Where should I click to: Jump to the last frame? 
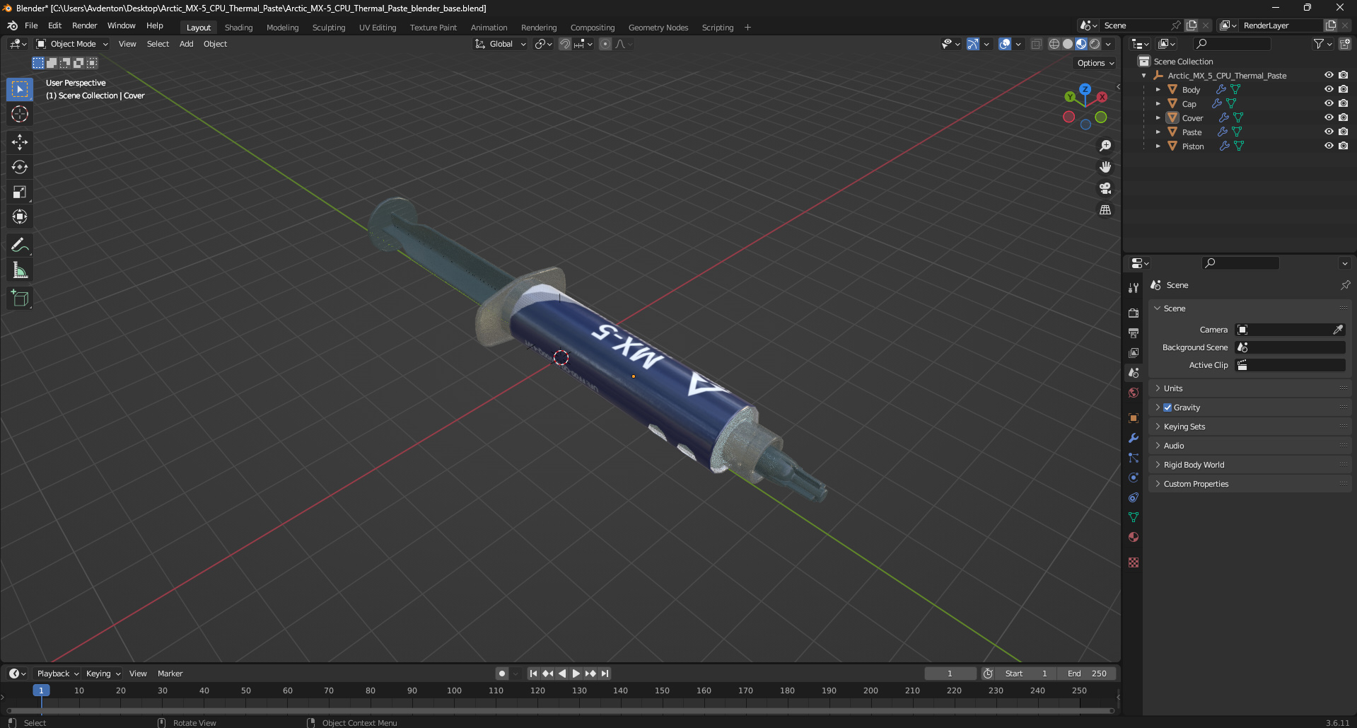coord(605,674)
